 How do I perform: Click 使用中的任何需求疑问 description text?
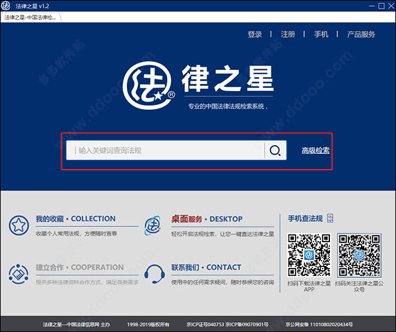coord(222,282)
